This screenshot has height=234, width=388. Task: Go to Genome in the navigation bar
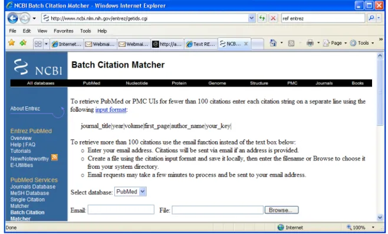point(217,83)
